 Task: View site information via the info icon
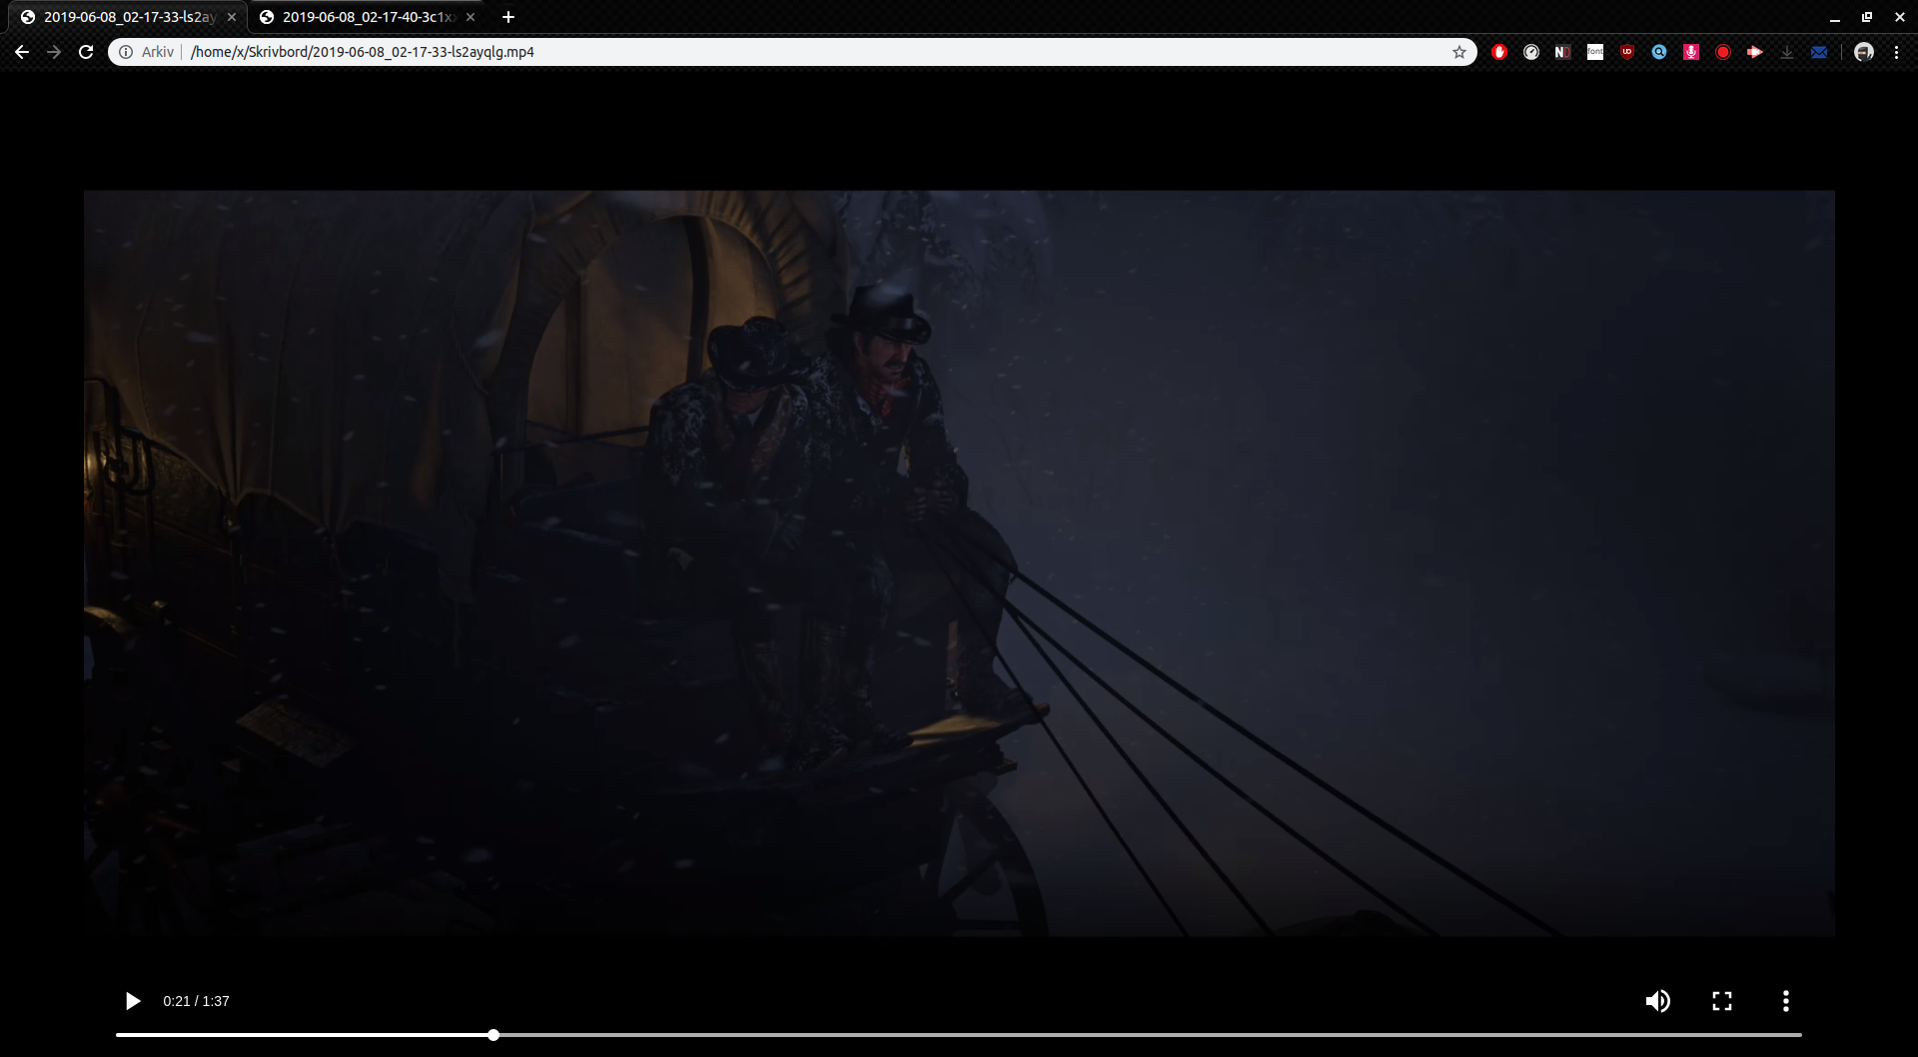126,52
